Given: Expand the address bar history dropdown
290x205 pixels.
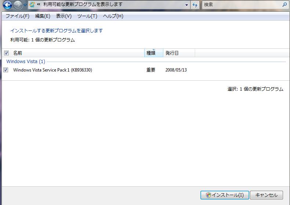Looking at the screenshot, I should tap(186, 5).
